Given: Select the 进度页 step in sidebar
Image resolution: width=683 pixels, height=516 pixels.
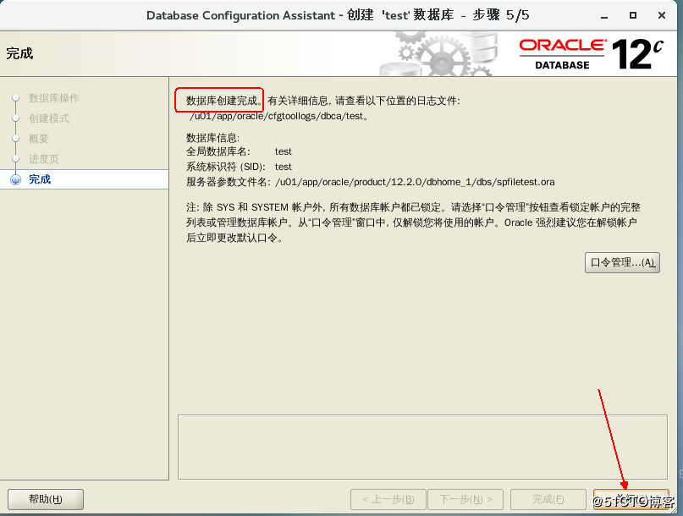Looking at the screenshot, I should [43, 159].
